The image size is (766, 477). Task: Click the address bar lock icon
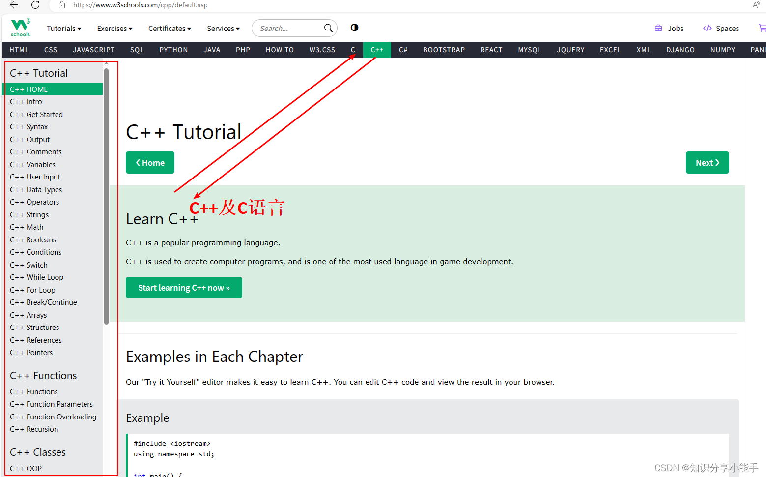tap(62, 5)
